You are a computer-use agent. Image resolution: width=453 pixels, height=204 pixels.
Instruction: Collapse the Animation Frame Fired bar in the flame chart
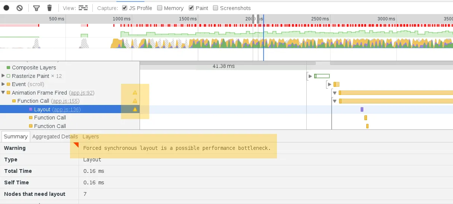(335, 93)
